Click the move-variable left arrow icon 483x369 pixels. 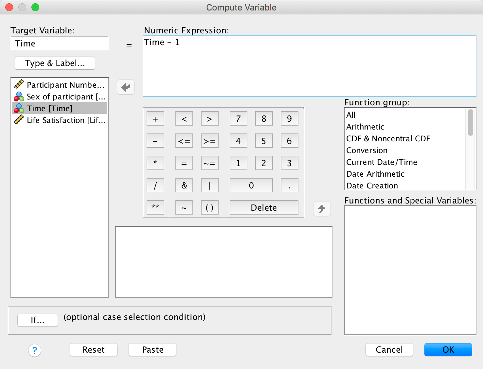click(126, 87)
